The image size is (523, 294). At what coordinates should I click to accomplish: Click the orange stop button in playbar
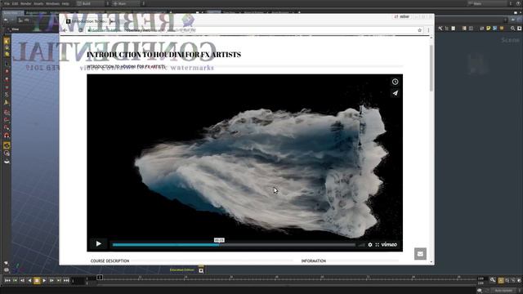coord(37,281)
